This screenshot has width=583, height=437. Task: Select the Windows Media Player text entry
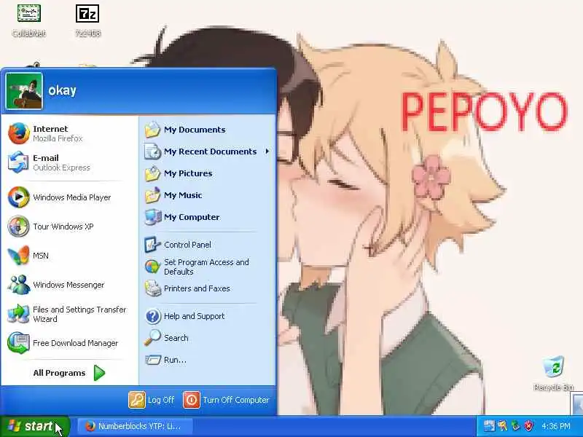pyautogui.click(x=71, y=197)
